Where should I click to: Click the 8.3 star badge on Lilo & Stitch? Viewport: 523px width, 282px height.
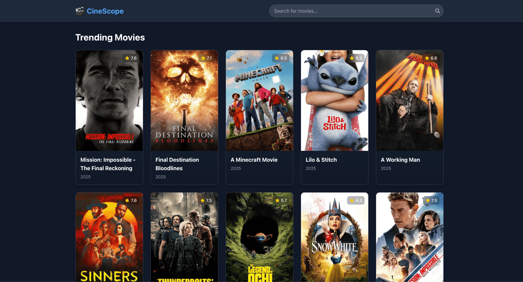coord(356,58)
